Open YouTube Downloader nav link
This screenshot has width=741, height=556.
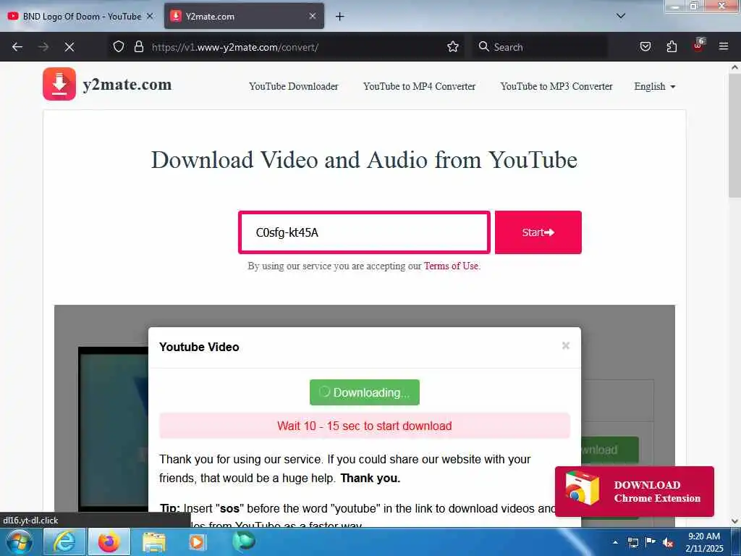pyautogui.click(x=294, y=87)
